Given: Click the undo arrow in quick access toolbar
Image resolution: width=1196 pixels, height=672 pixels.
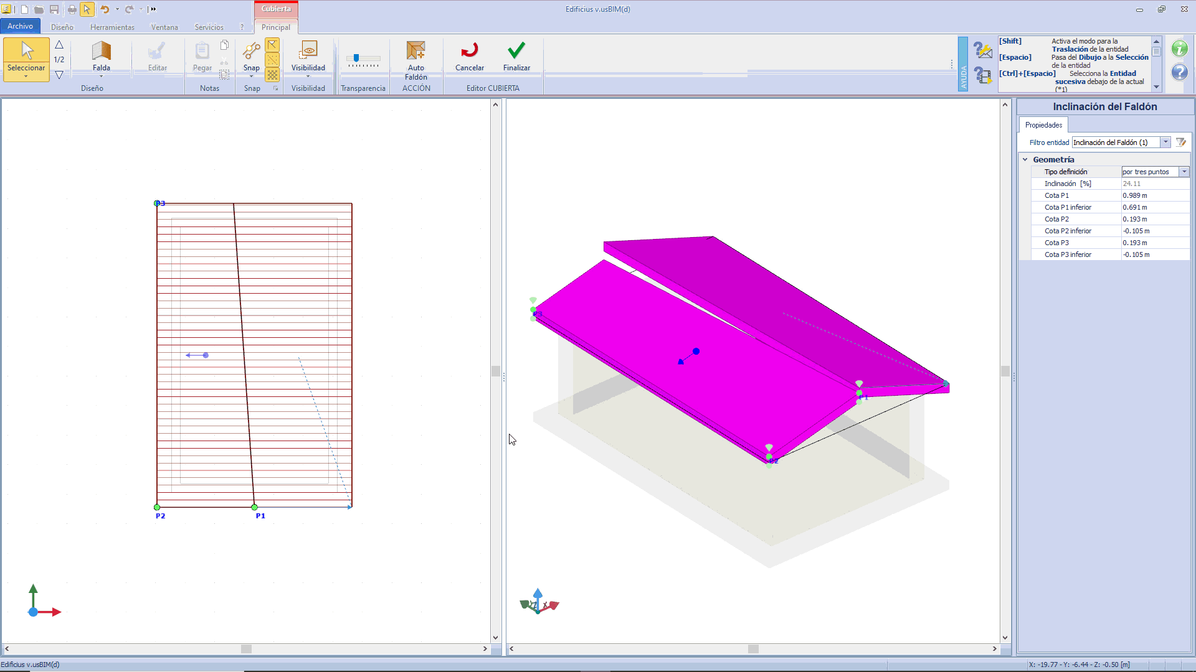Looking at the screenshot, I should (105, 9).
